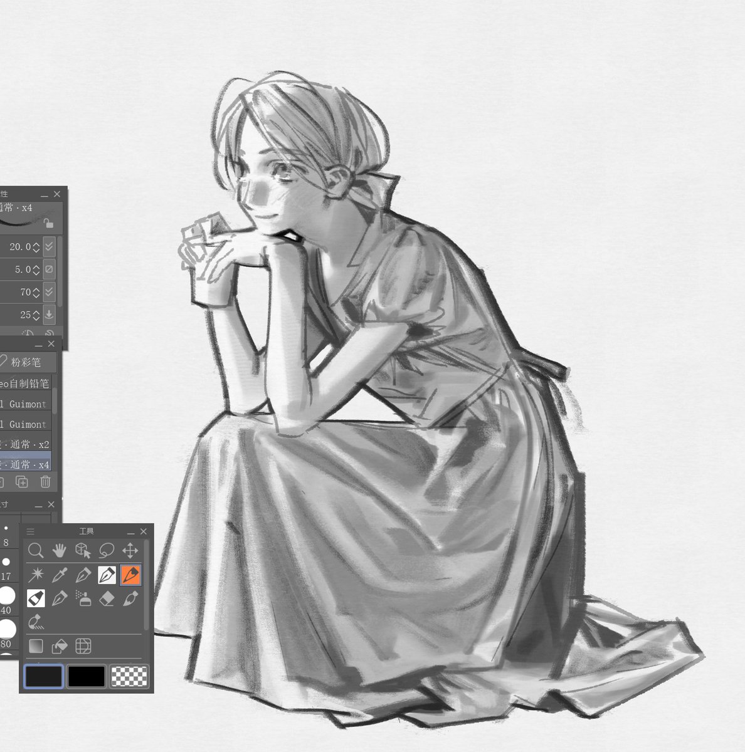Choose brush size preset 80

pos(6,633)
